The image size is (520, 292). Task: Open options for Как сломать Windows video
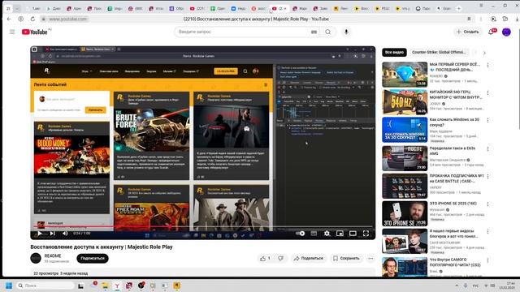click(487, 120)
